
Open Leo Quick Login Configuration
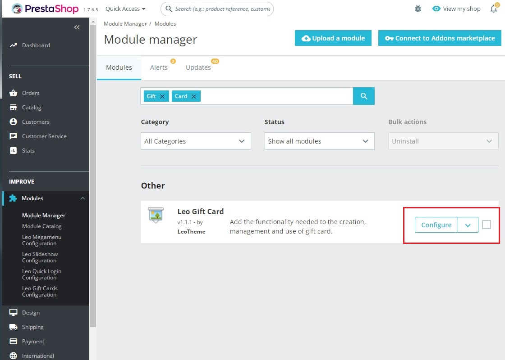[42, 274]
